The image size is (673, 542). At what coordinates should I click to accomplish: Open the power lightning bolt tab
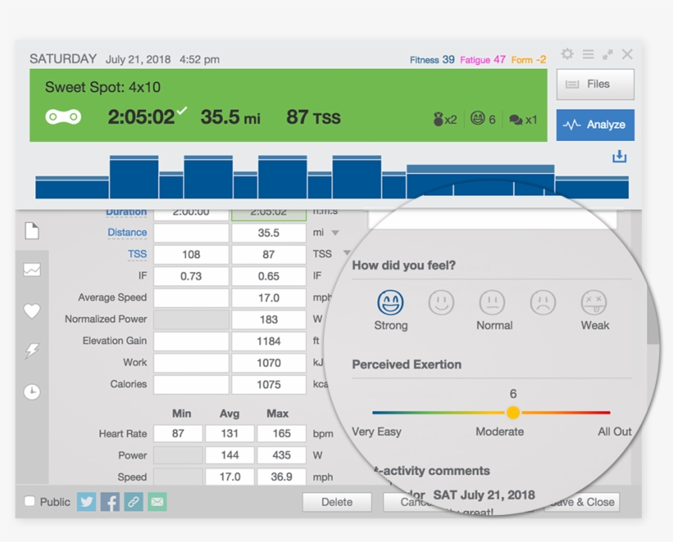point(32,351)
